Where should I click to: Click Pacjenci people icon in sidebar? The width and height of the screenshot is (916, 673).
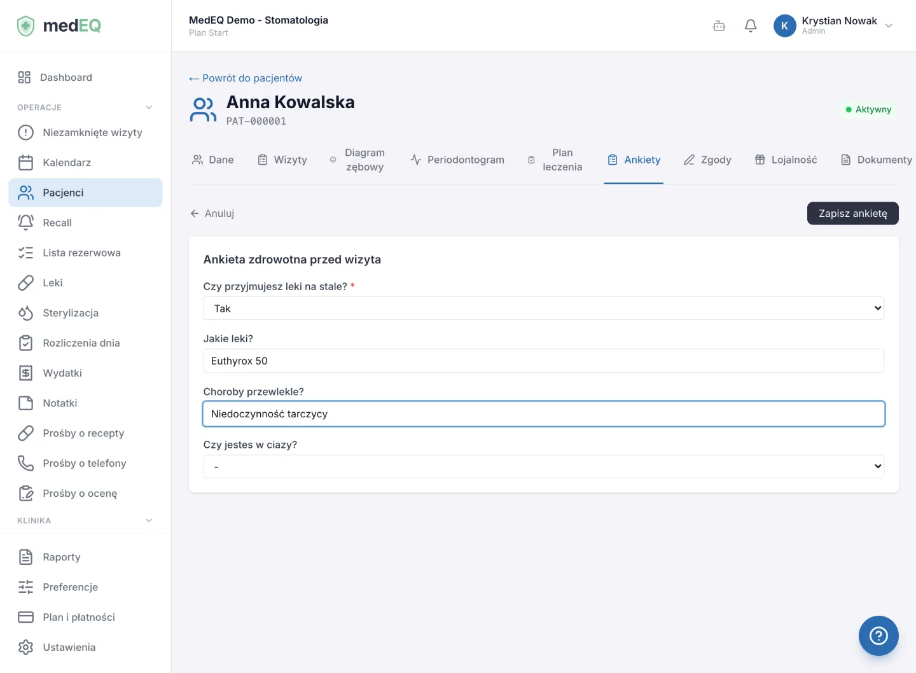(x=25, y=193)
